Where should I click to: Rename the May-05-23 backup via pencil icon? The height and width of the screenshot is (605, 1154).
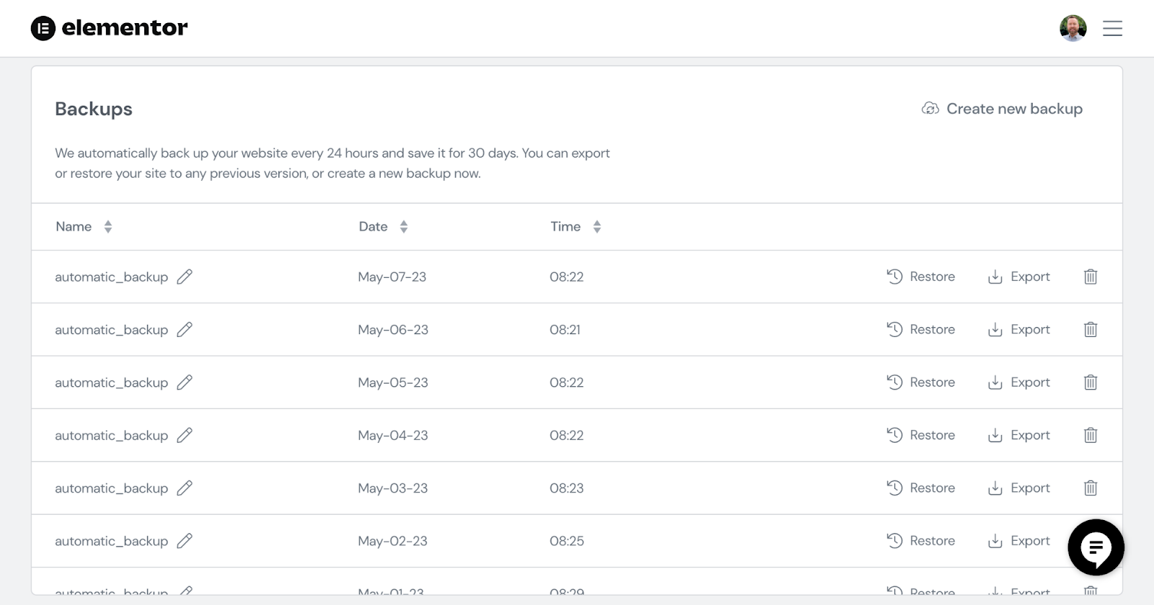(x=185, y=382)
